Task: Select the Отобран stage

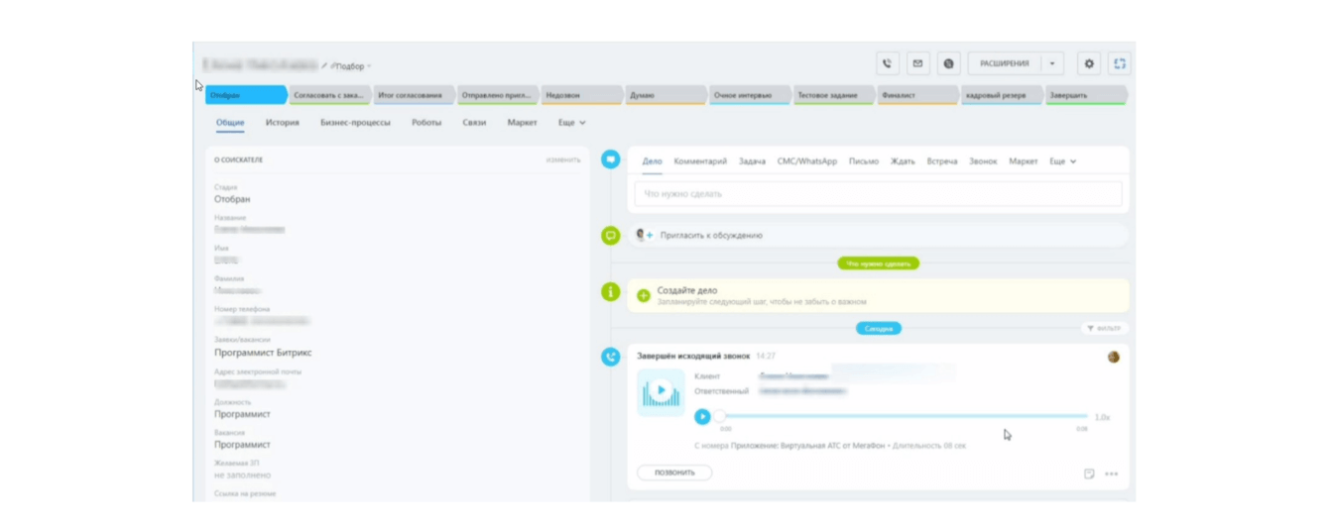Action: pos(247,96)
